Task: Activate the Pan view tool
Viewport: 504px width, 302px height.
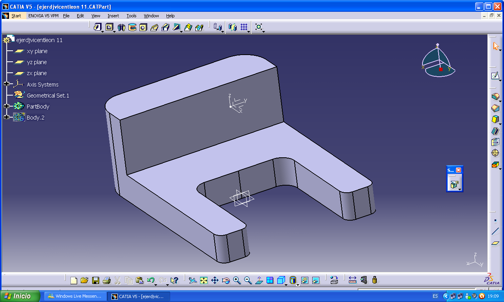Action: (x=215, y=280)
